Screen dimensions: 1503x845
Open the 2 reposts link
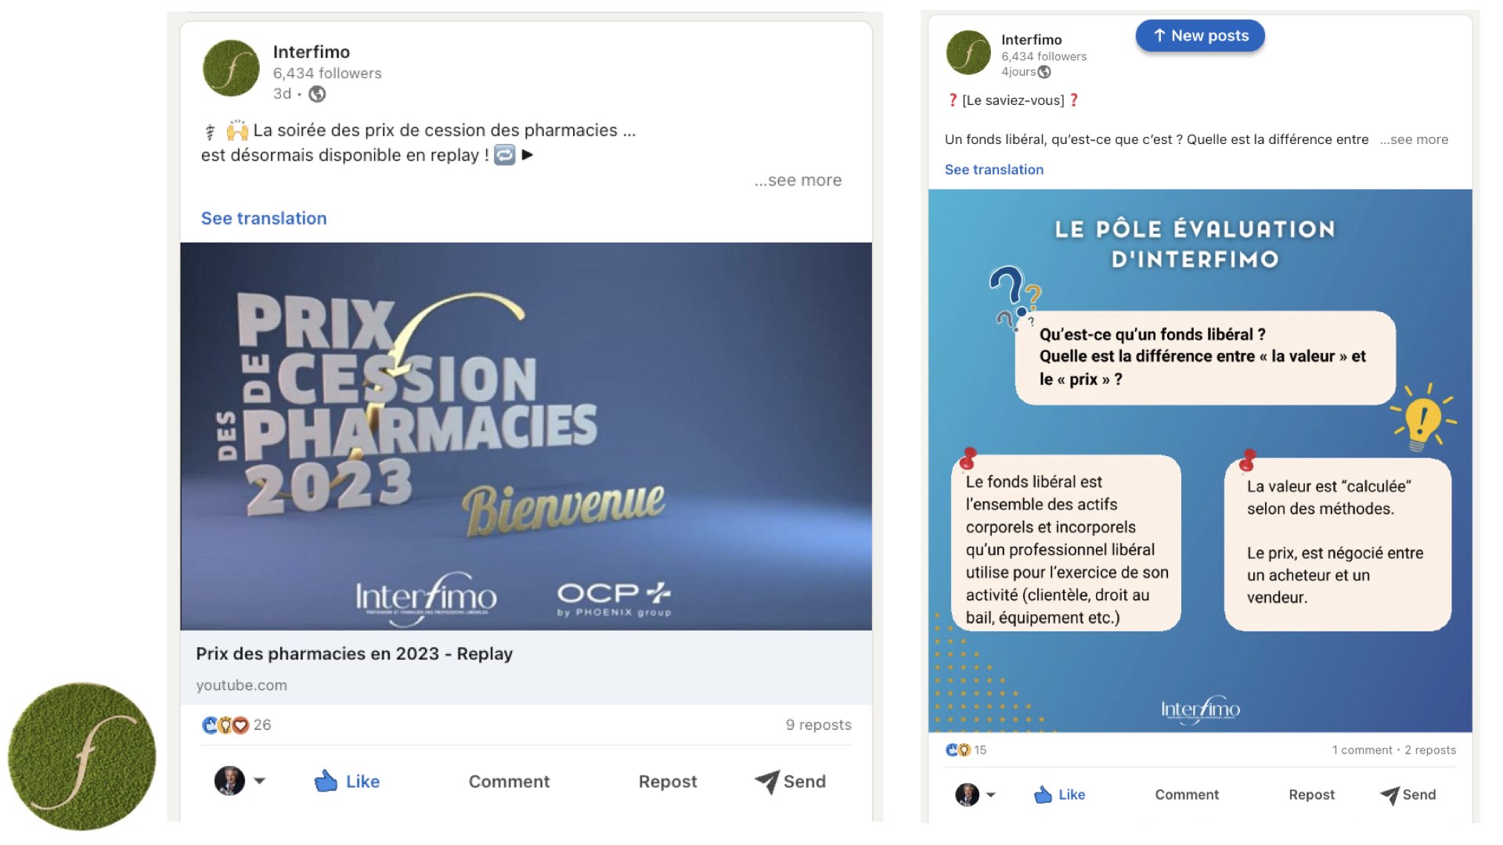[1430, 750]
